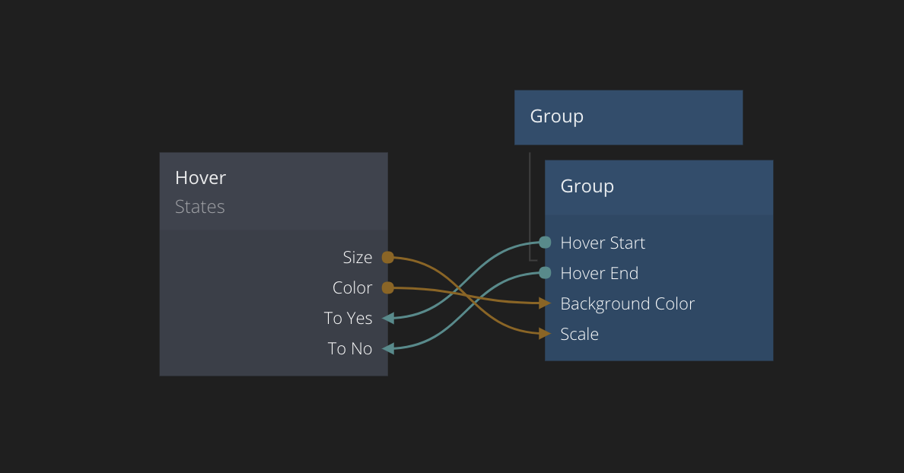Click the Hover End port dot
Screen dimensions: 904x473
pyautogui.click(x=545, y=273)
